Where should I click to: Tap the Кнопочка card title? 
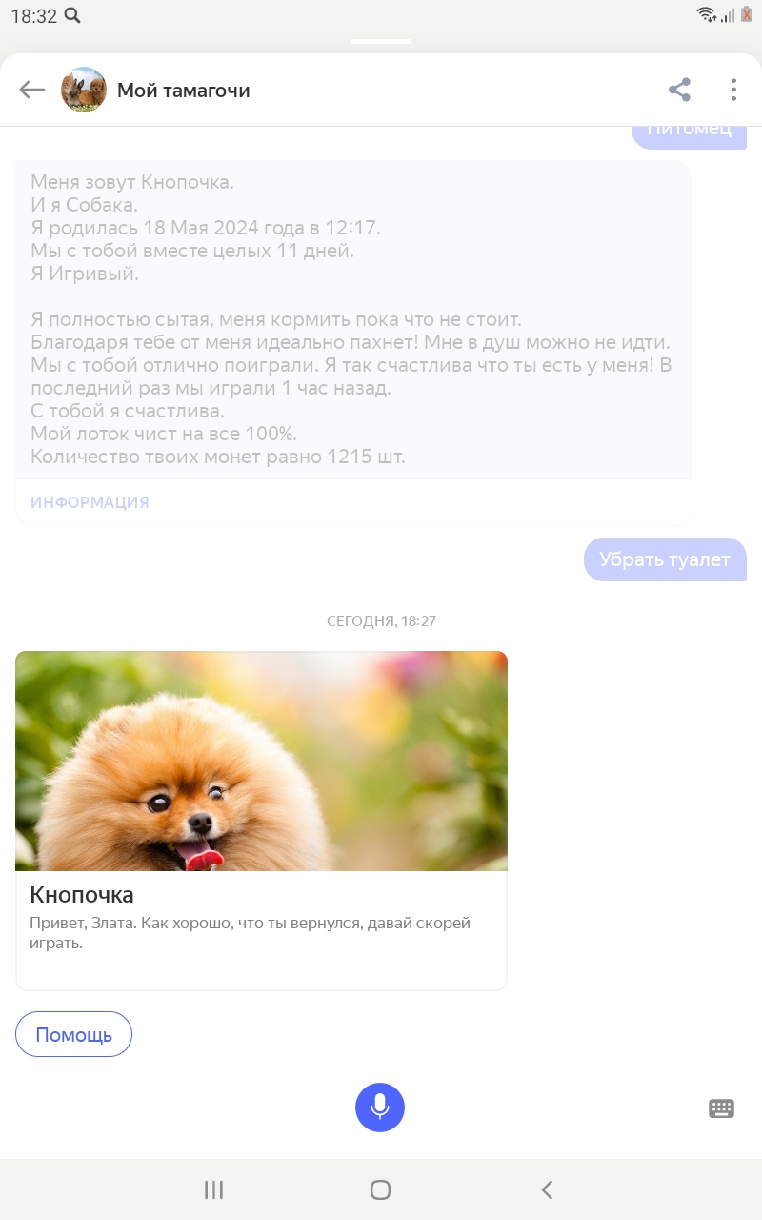[82, 895]
